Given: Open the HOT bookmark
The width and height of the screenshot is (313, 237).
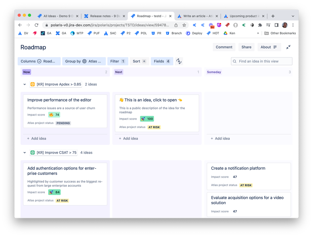Looking at the screenshot, I should (213, 33).
